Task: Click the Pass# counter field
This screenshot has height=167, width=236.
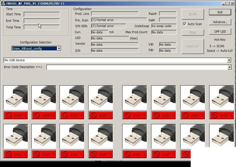Action: [168, 14]
